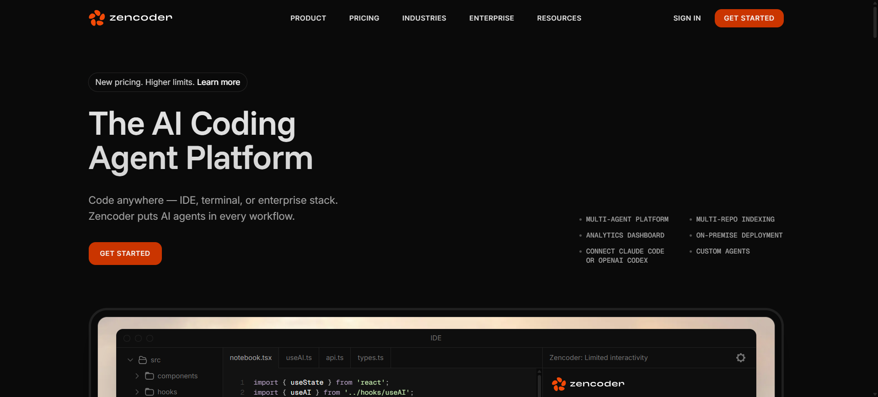
Task: Expand the components folder chevron
Action: tap(137, 376)
